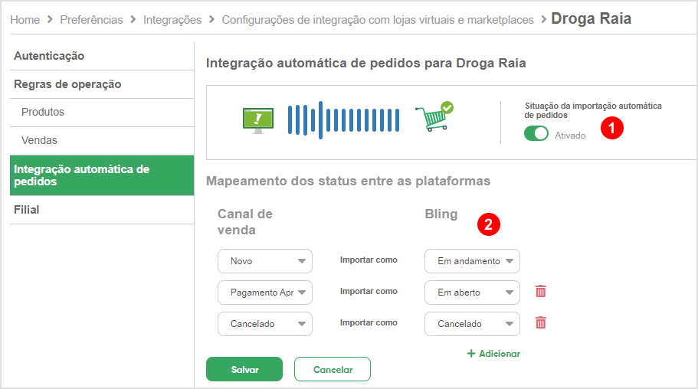Open the Cancelado sales channel dropdown
The height and width of the screenshot is (389, 698).
[265, 324]
